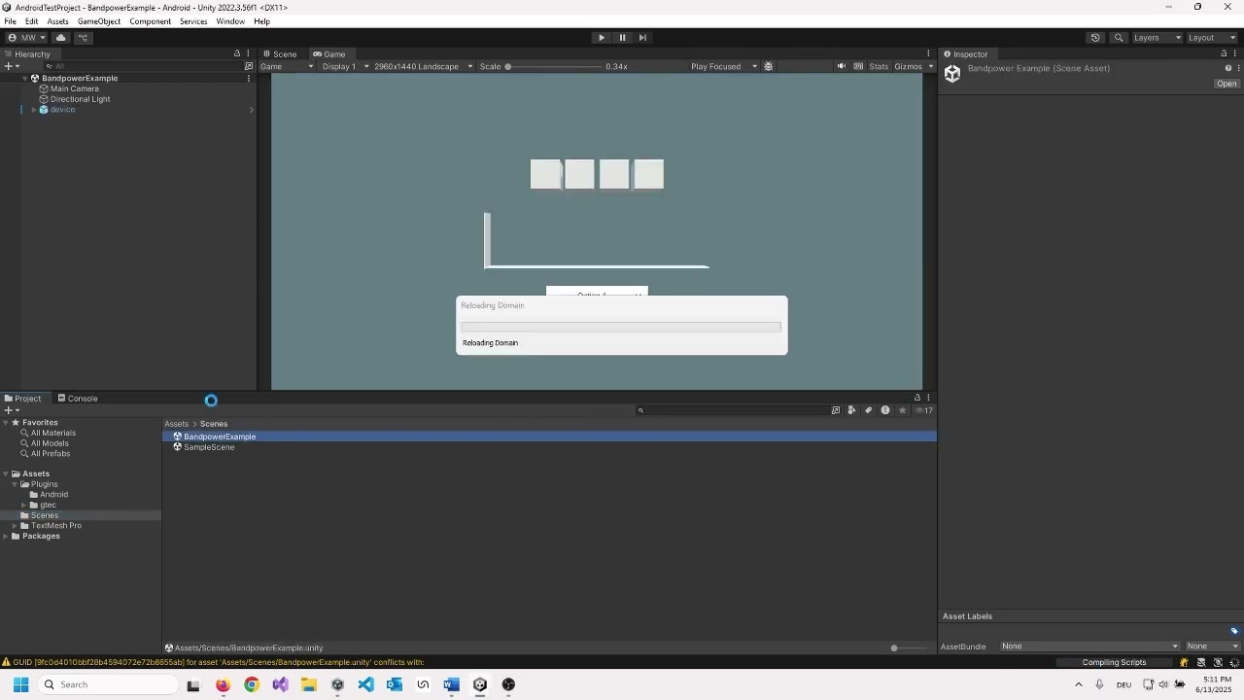The image size is (1244, 700).
Task: Switch to the Console tab
Action: [x=78, y=399]
